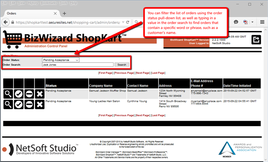This screenshot has width=268, height=162.
Task: Open the Help menu
Action: click(73, 3)
